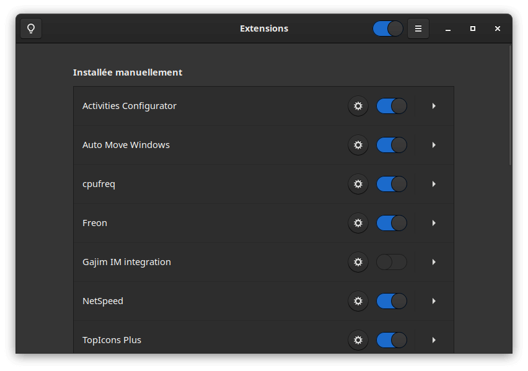
Task: Open settings for Activities Configurator
Action: [358, 106]
